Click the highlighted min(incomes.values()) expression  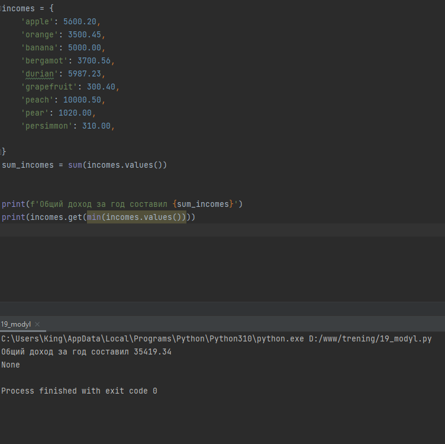pos(137,217)
